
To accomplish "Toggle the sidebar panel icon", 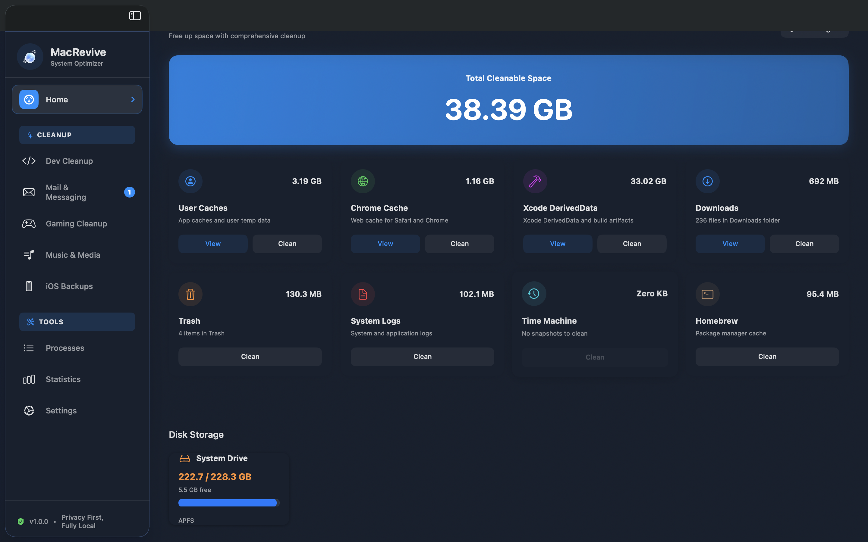I will point(135,15).
